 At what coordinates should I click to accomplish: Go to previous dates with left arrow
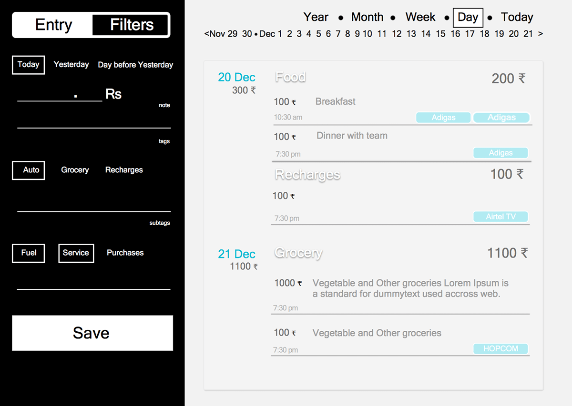click(206, 34)
